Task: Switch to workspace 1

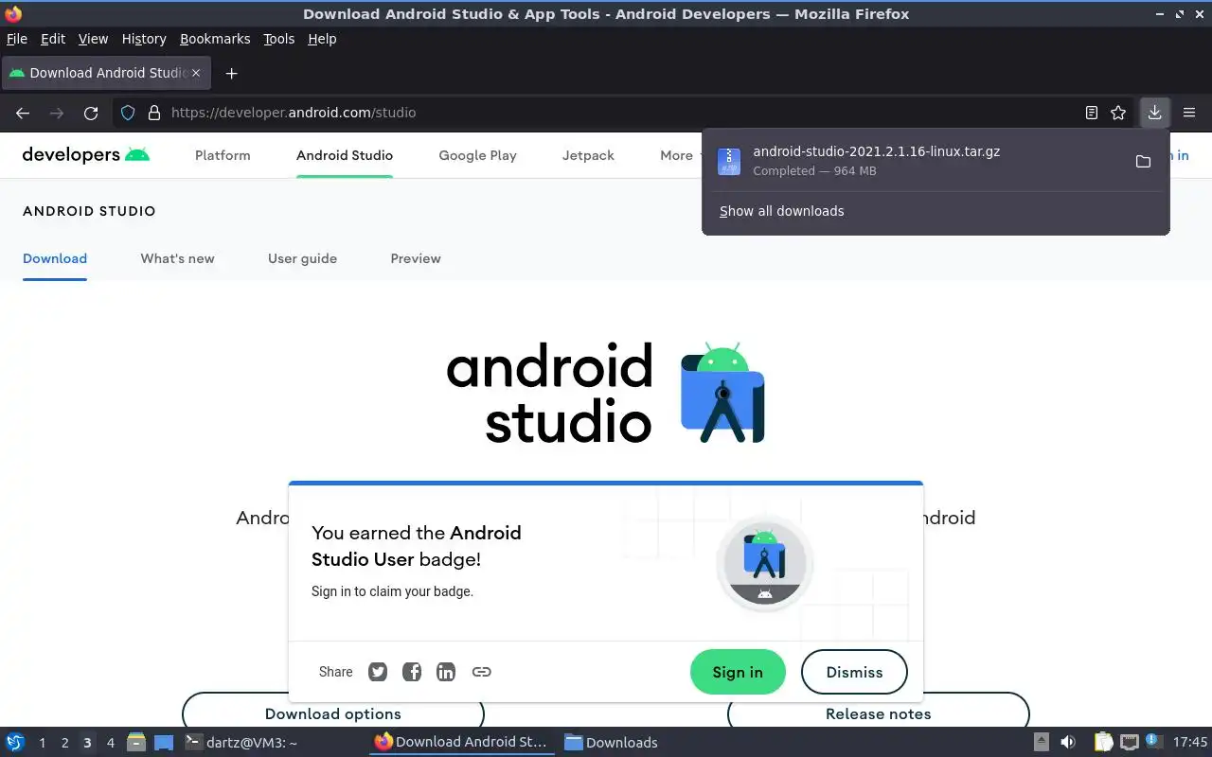Action: 42,743
